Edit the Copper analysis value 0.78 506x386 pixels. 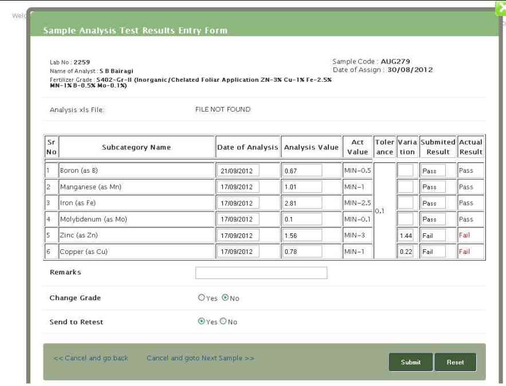[x=302, y=252]
